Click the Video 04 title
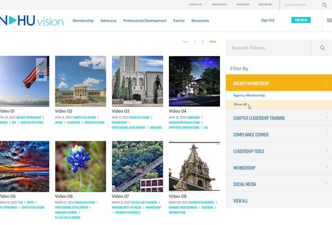Image resolution: width=332 pixels, height=225 pixels. (177, 111)
